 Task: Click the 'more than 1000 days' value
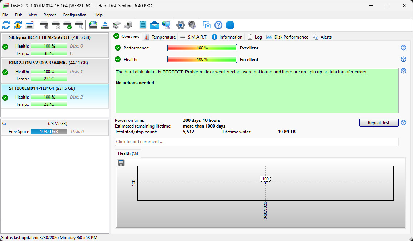click(x=204, y=126)
